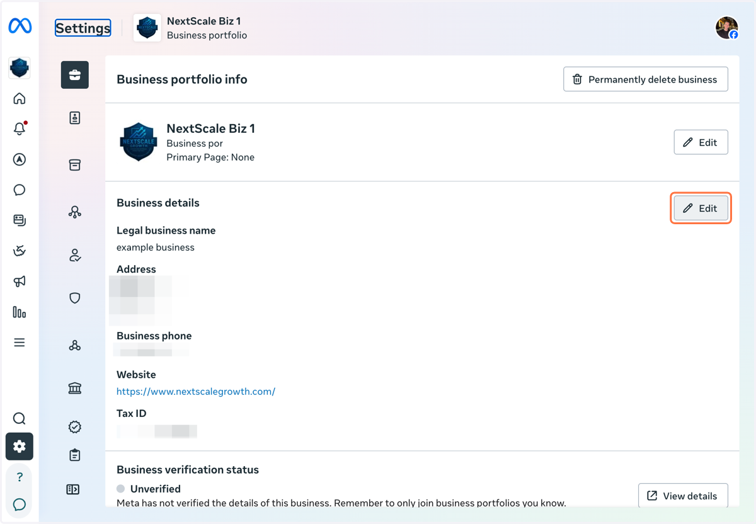Open the archive box accounts icon
756x524 pixels.
coord(75,165)
